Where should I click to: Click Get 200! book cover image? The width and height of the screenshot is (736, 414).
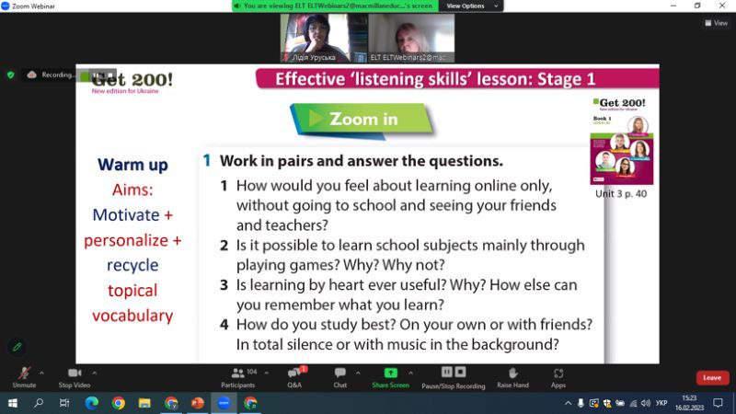point(622,142)
